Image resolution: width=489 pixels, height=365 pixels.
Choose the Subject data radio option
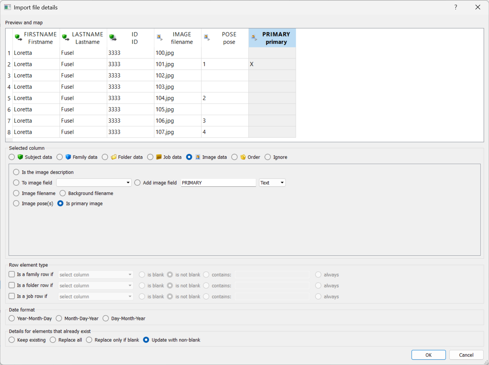click(x=12, y=157)
